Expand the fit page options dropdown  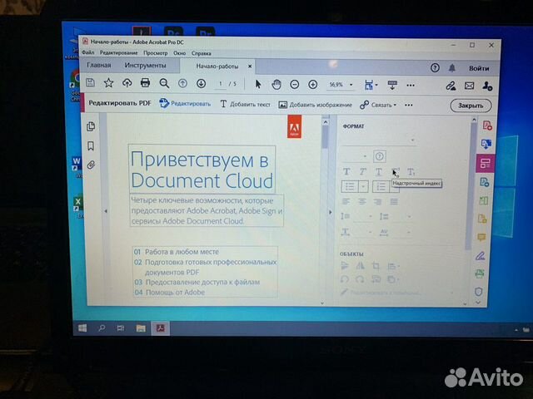(376, 85)
